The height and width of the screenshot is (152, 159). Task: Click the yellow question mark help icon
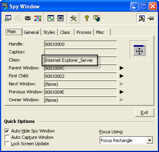87,18
